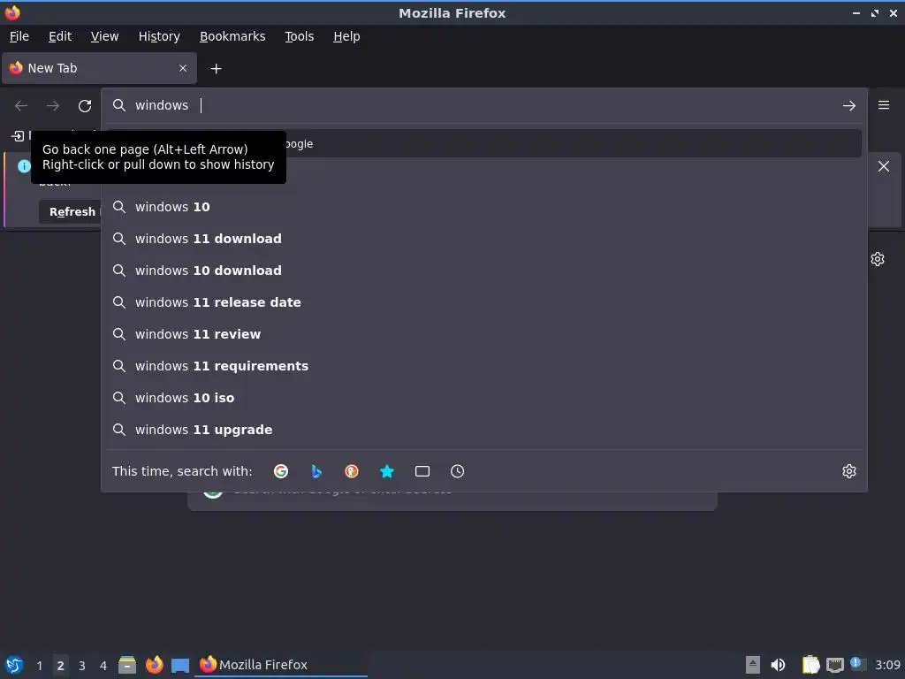The height and width of the screenshot is (679, 905).
Task: Choose suggestion windows 10
Action: pos(484,207)
